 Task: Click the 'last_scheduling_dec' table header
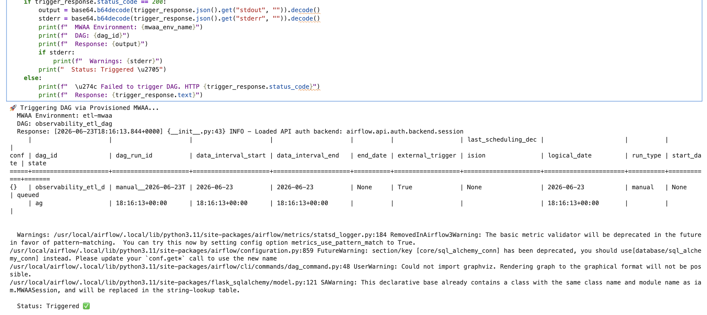502,140
